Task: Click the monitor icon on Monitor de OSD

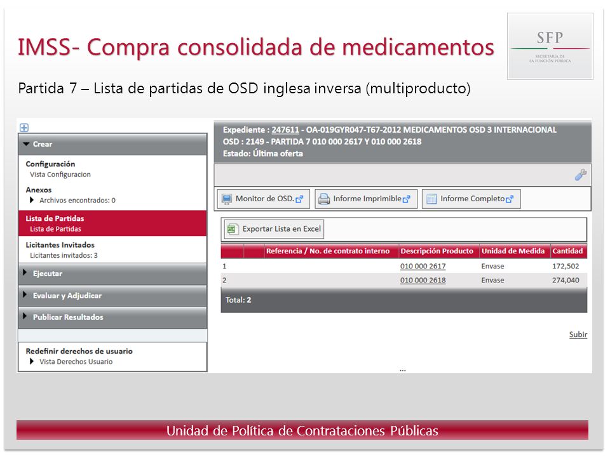Action: [x=226, y=199]
